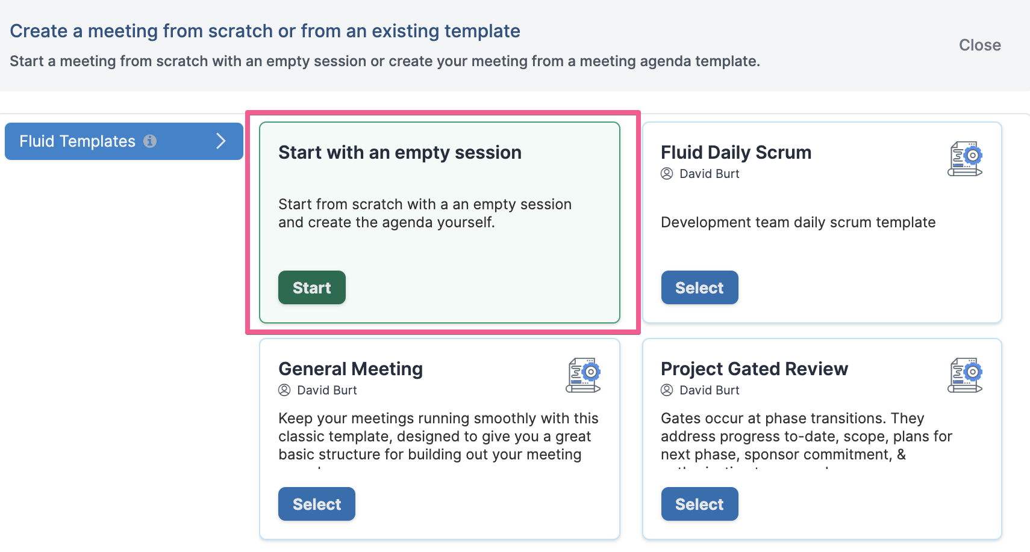1030x552 pixels.
Task: Click the Fluid Daily Scrum template icon
Action: tap(965, 159)
